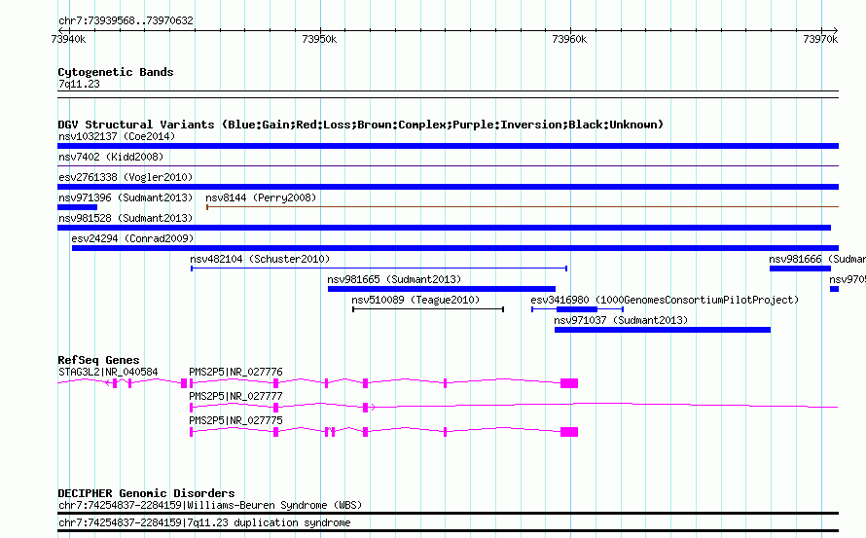Click the STAG3L2|NR_040584 gene label

(108, 373)
